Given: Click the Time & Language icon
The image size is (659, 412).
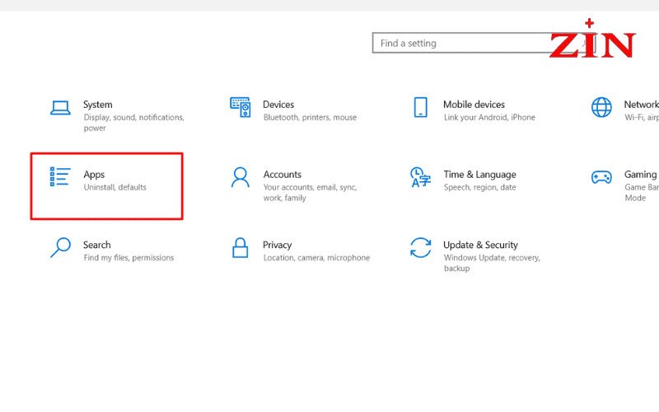Looking at the screenshot, I should (420, 177).
